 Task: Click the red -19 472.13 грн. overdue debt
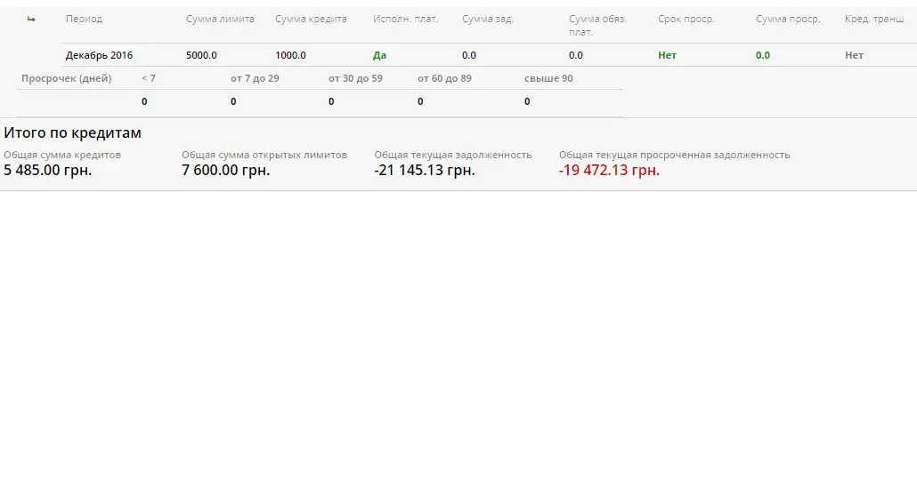(x=609, y=170)
